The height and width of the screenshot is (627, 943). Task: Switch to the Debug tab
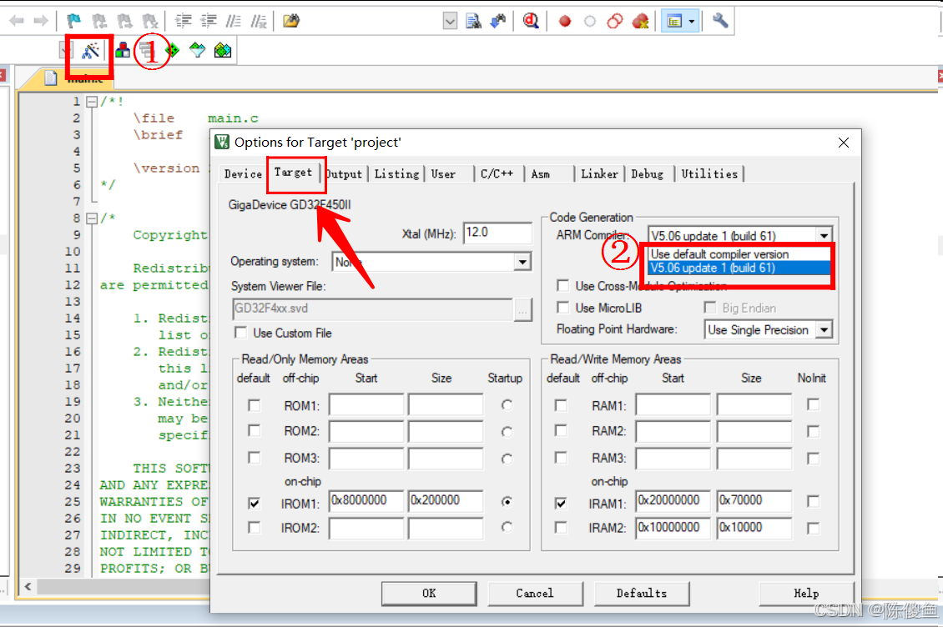tap(647, 173)
